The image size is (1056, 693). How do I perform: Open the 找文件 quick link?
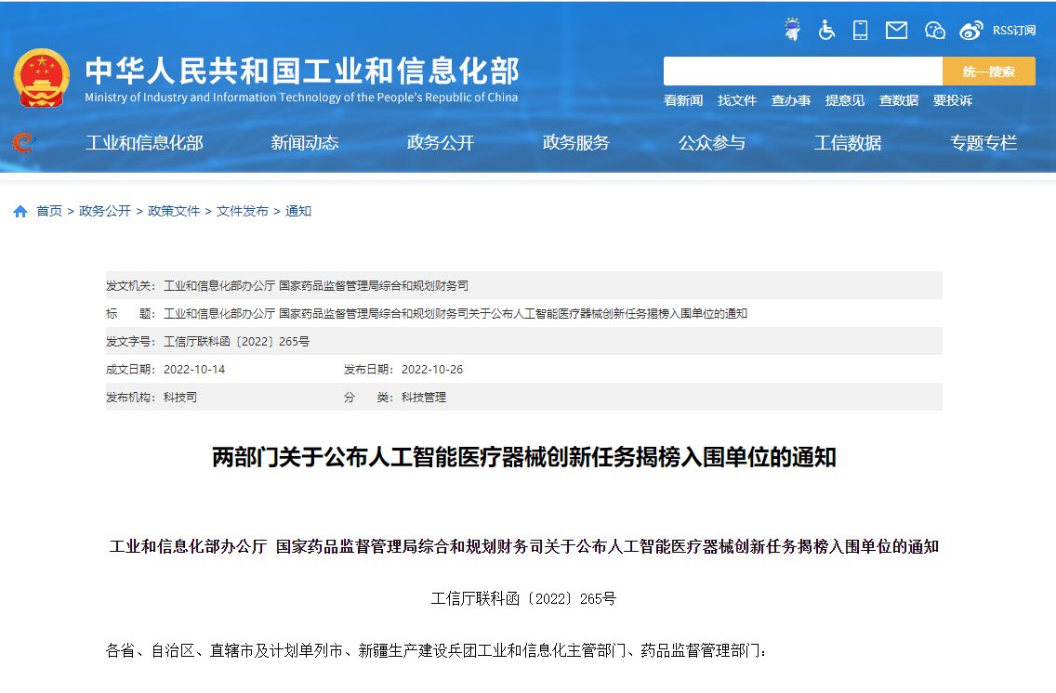(x=737, y=100)
